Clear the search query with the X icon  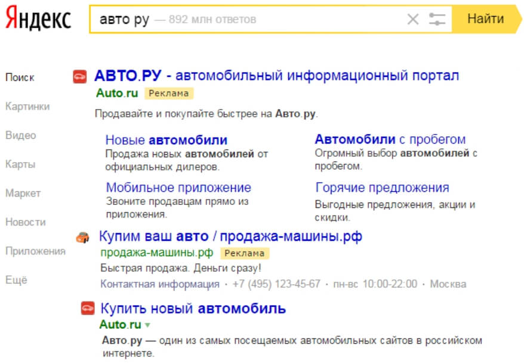click(413, 19)
